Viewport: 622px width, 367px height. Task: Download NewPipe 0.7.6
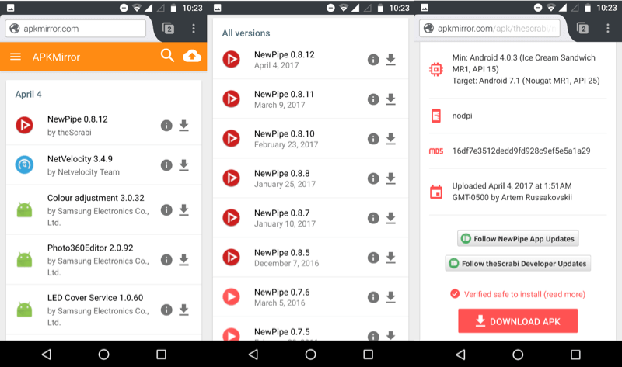tap(391, 297)
